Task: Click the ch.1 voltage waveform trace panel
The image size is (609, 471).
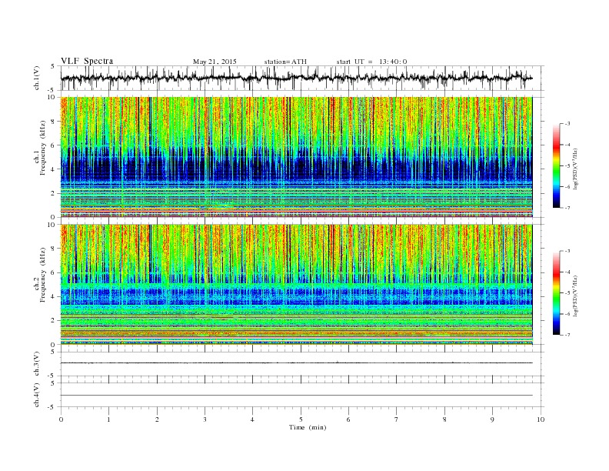Action: [302, 78]
